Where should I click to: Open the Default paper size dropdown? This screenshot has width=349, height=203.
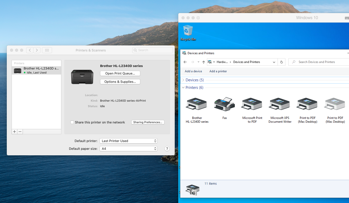pyautogui.click(x=128, y=149)
